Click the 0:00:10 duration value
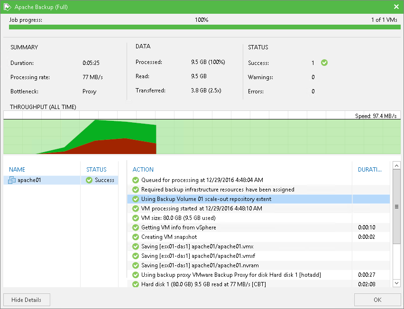The height and width of the screenshot is (309, 404). click(367, 227)
